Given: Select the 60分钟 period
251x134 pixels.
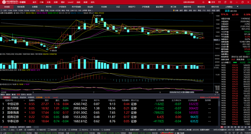Looking at the screenshot, I should coord(33,10).
